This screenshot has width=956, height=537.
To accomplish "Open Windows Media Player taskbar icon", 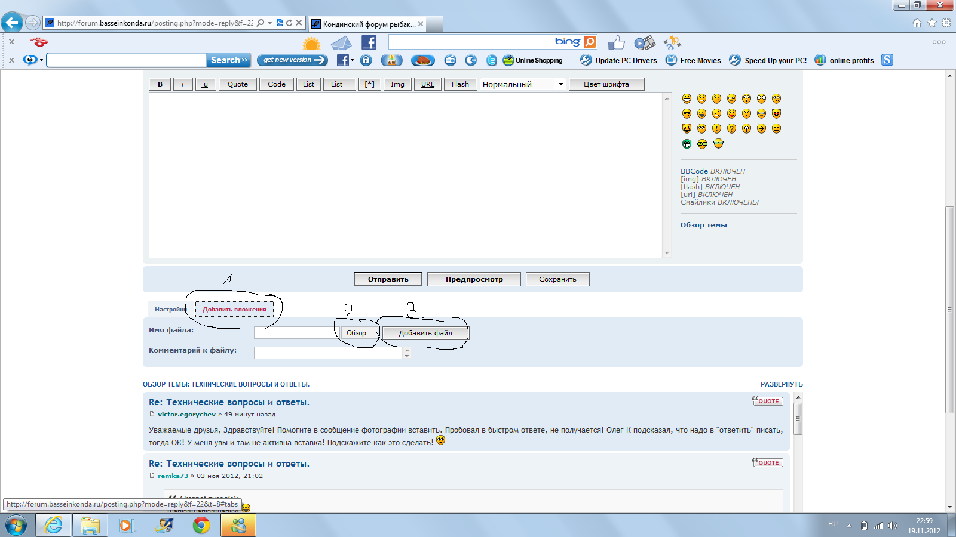I will tap(127, 526).
